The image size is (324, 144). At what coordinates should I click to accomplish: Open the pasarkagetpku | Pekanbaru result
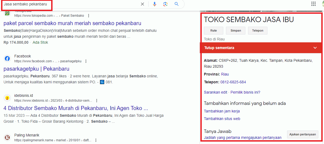(x=36, y=69)
